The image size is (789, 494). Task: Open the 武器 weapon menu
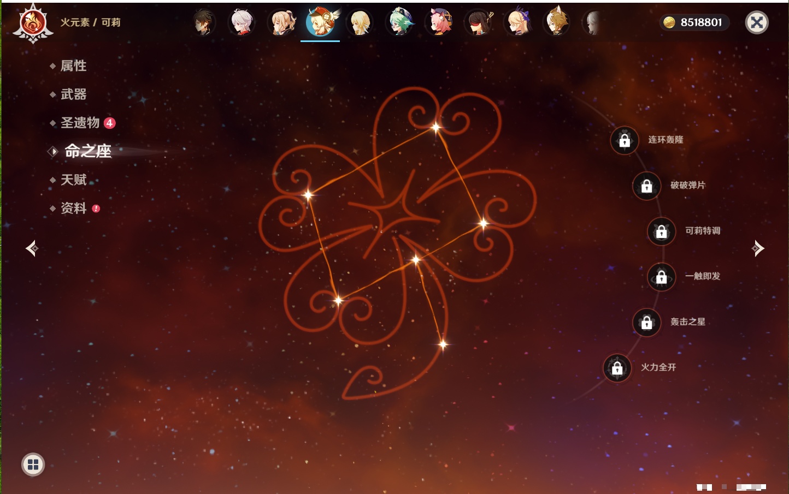[x=73, y=94]
